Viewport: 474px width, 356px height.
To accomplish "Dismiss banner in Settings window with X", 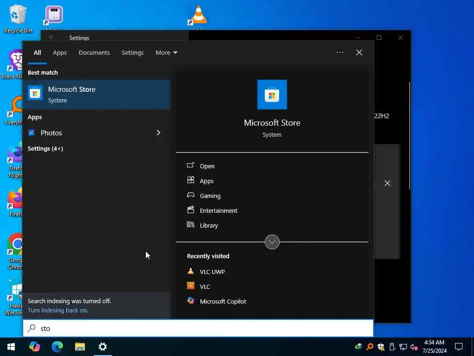I will [x=387, y=183].
